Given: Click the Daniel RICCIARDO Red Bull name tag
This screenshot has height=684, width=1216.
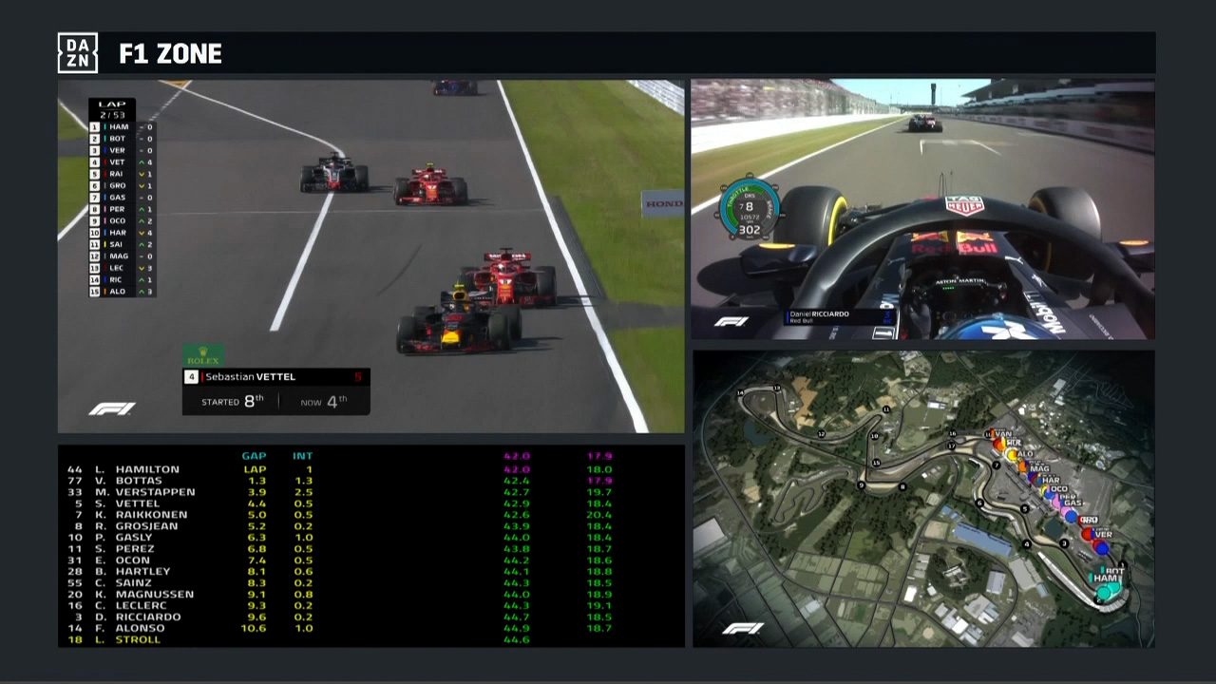Looking at the screenshot, I should click(x=840, y=317).
